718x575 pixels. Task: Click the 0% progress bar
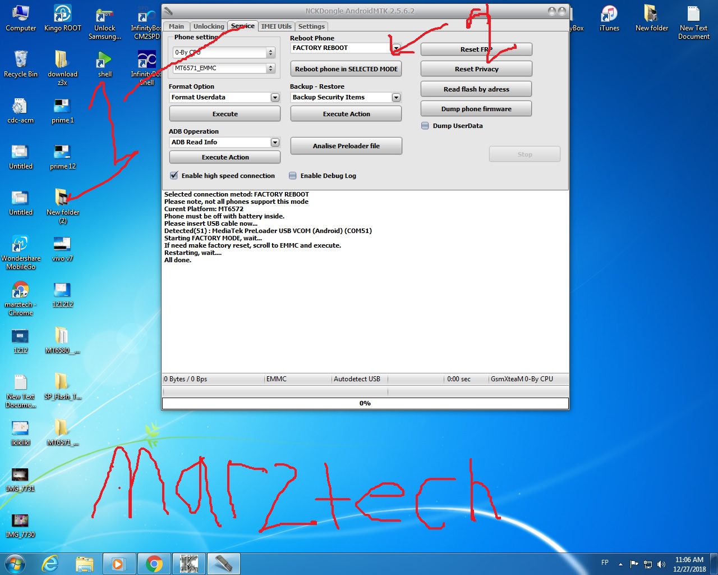pos(365,403)
